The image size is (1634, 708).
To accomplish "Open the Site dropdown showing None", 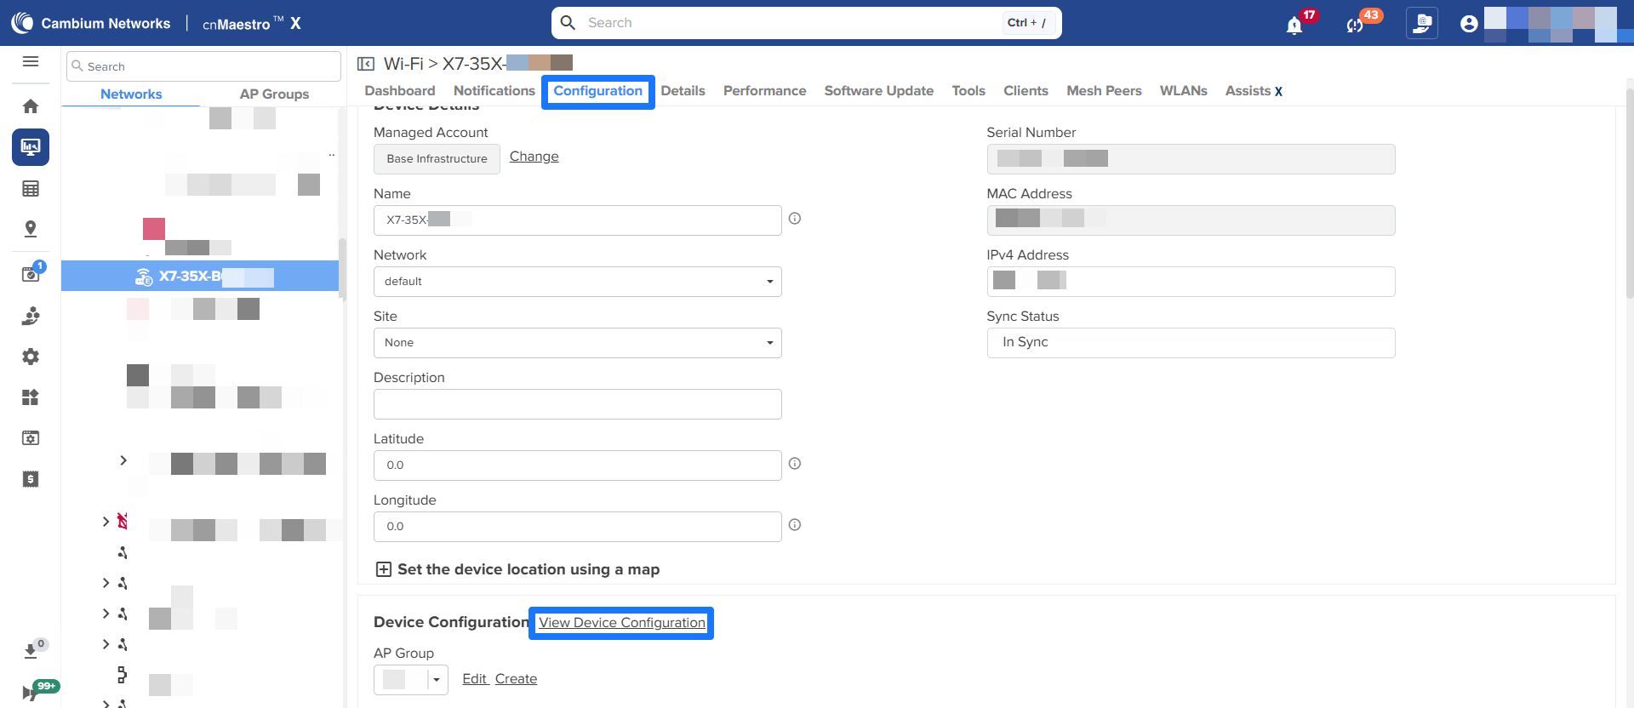I will point(577,343).
